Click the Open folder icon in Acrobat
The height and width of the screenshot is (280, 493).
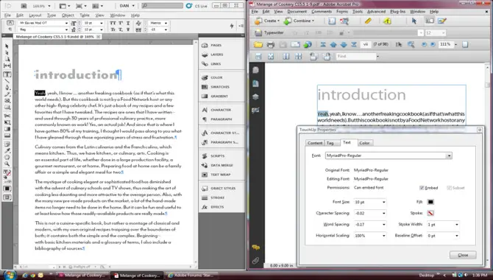[258, 45]
